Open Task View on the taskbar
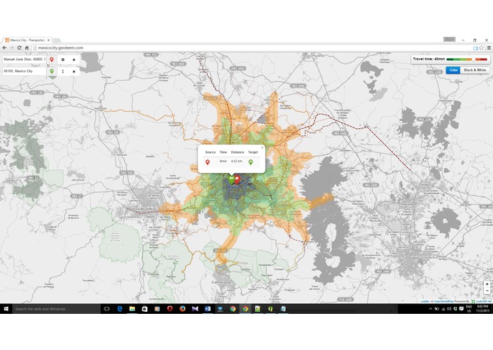 106,309
